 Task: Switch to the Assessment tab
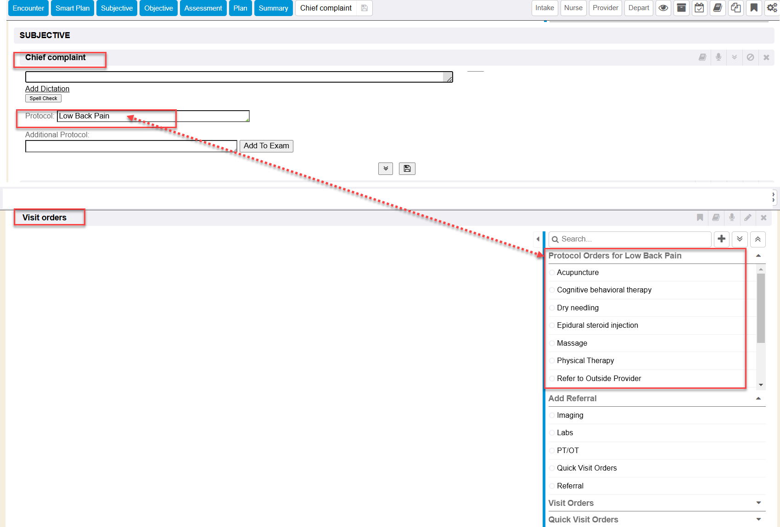(203, 8)
